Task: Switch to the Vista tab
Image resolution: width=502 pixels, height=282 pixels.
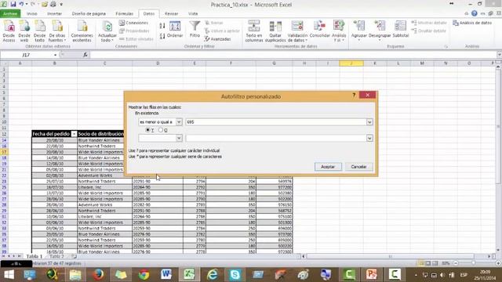Action: 193,14
